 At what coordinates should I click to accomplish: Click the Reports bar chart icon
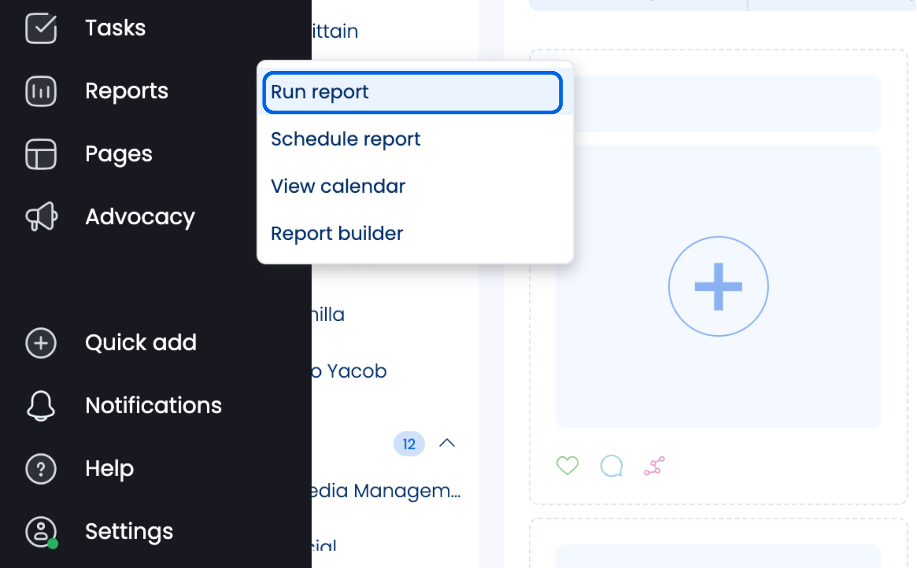pos(41,91)
